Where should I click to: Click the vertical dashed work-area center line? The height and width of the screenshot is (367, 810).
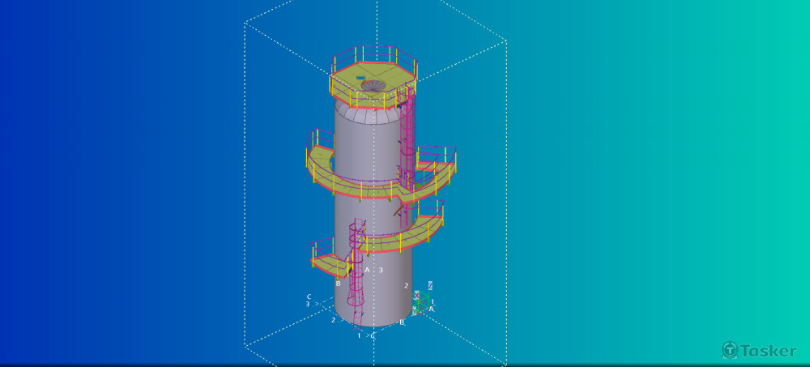(x=376, y=32)
